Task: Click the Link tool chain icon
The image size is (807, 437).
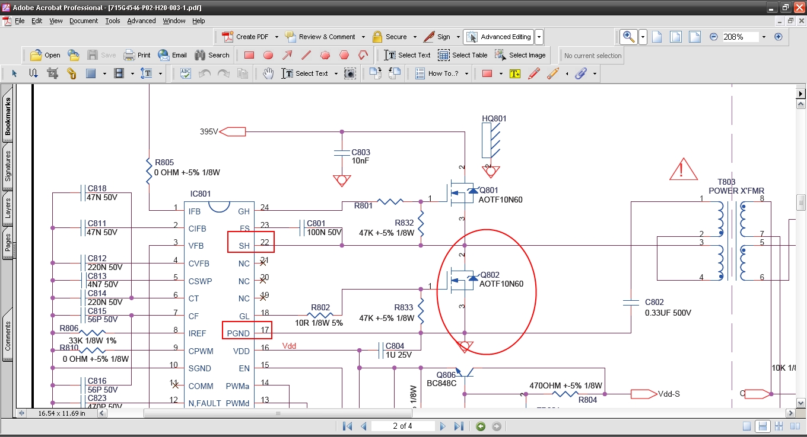Action: click(x=71, y=73)
